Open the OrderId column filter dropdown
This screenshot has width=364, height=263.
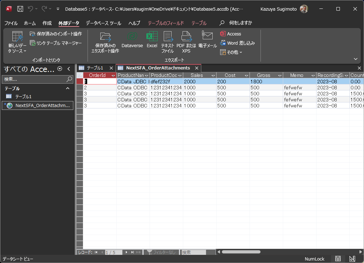113,75
